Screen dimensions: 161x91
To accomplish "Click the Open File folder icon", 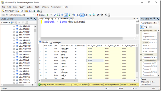I will point(26,11).
